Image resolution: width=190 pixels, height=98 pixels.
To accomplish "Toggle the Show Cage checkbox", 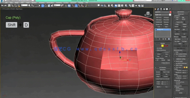I will click(x=175, y=67).
